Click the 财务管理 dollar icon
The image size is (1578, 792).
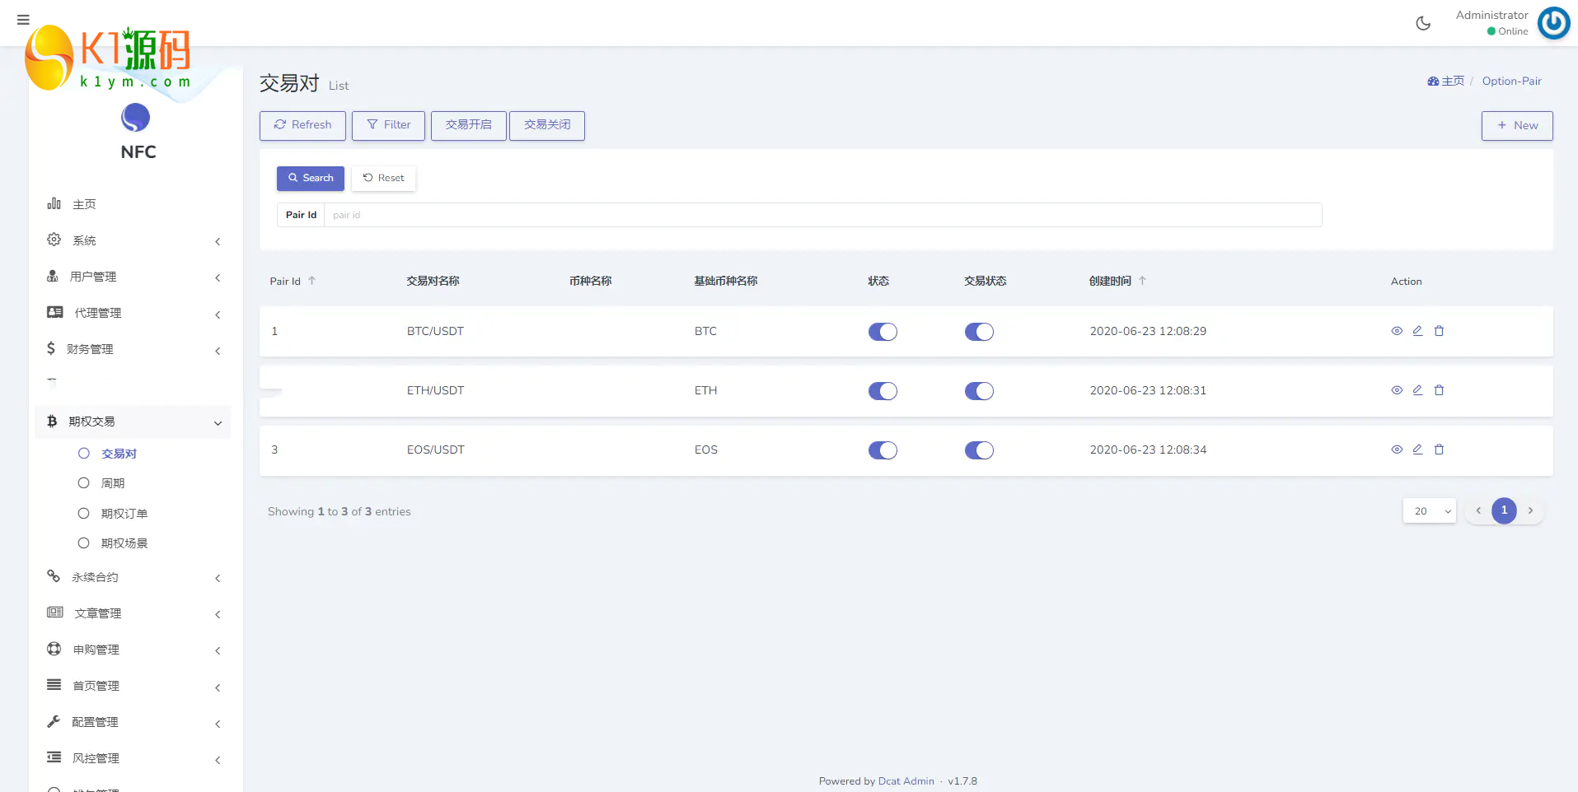[51, 348]
